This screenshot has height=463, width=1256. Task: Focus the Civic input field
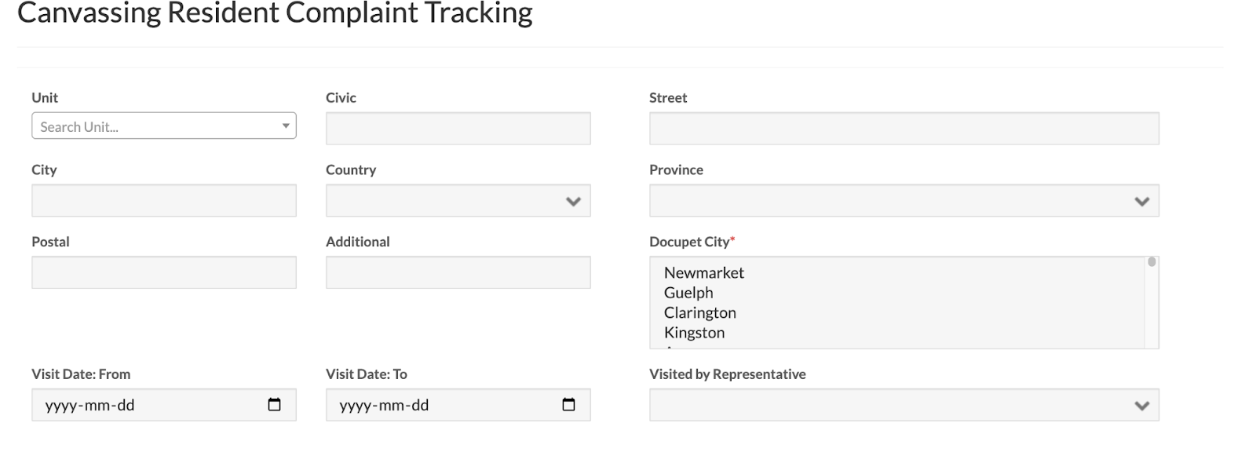tap(458, 129)
